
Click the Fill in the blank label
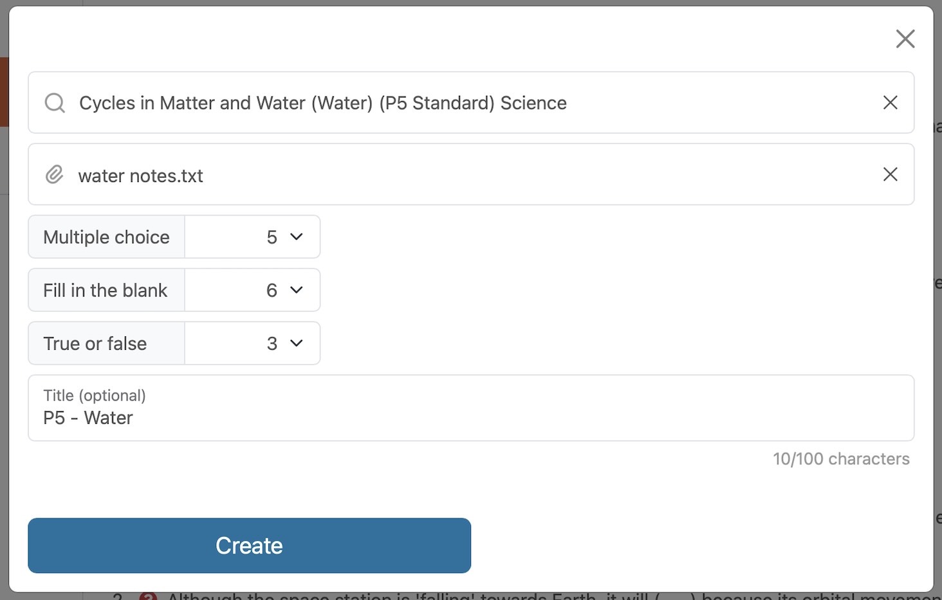point(105,291)
